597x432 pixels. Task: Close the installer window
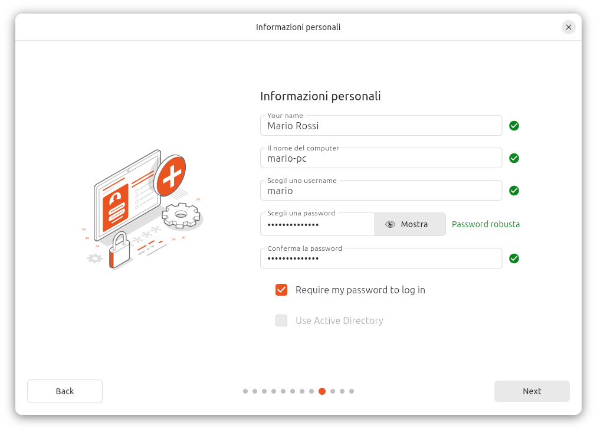coord(568,27)
